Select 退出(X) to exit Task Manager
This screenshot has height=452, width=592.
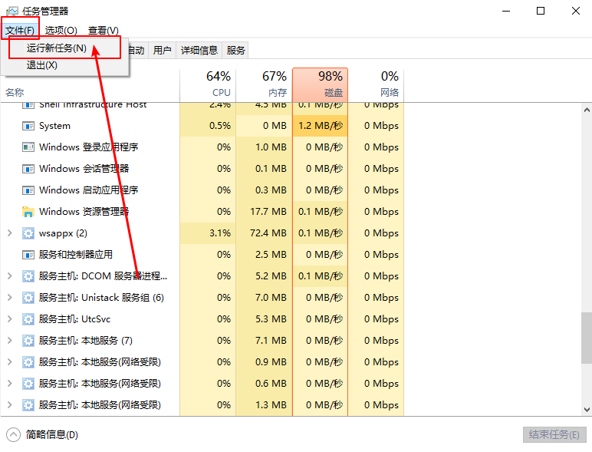(x=42, y=66)
